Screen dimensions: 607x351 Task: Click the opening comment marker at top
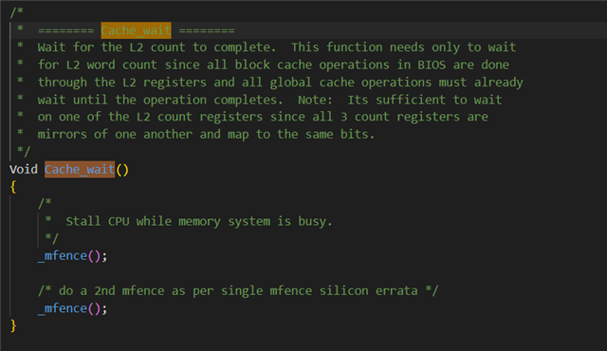[17, 12]
